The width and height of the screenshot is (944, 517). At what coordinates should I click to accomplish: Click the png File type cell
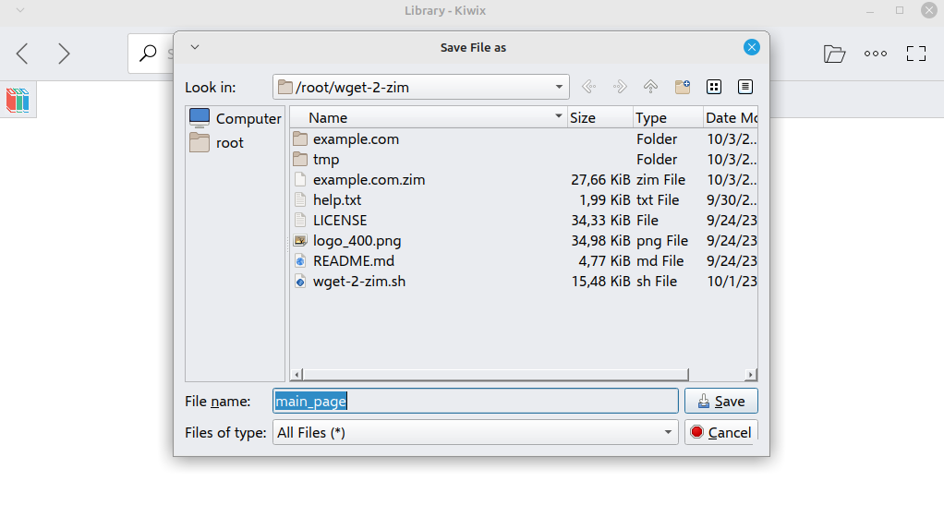pos(662,241)
